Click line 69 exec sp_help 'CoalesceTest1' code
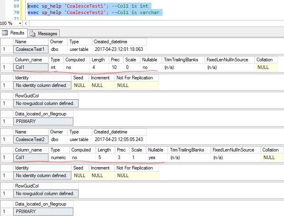 (x=88, y=6)
